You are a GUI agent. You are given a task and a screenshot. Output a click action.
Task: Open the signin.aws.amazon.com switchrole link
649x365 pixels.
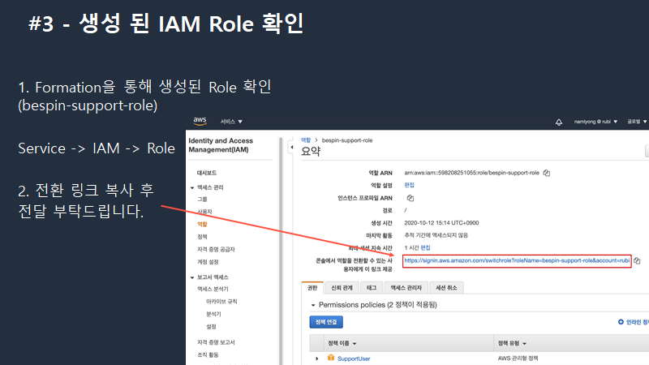517,260
